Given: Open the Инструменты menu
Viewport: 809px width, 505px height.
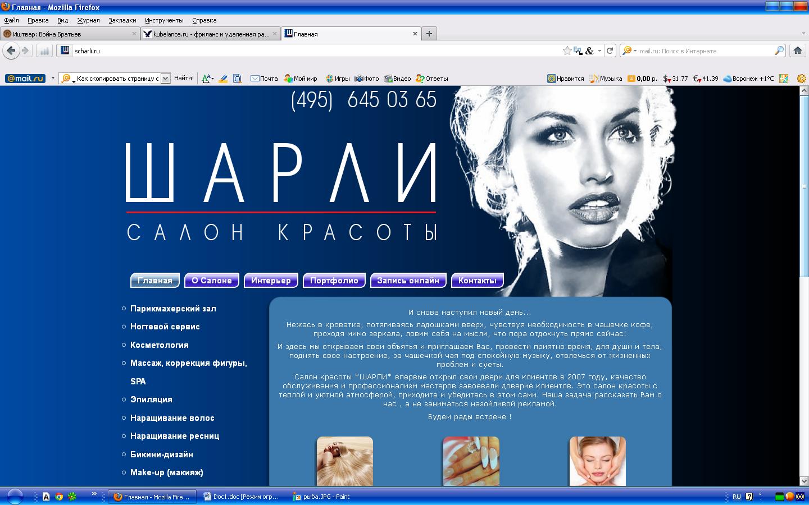Looking at the screenshot, I should [x=164, y=20].
